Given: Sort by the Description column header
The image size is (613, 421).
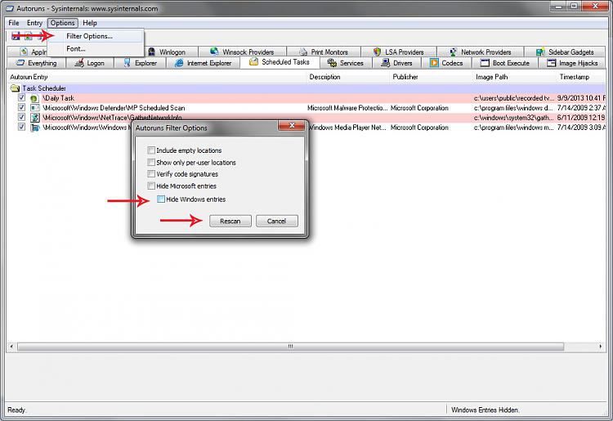Looking at the screenshot, I should [x=348, y=77].
